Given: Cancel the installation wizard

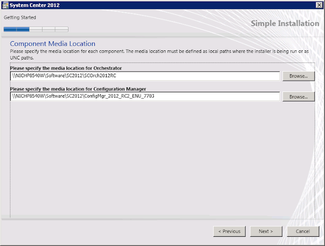Looking at the screenshot, I should [303, 231].
